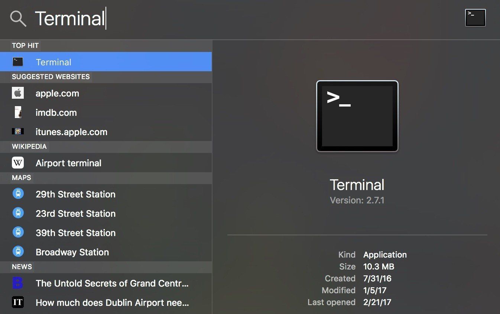Click the IT news source icon

pos(18,302)
